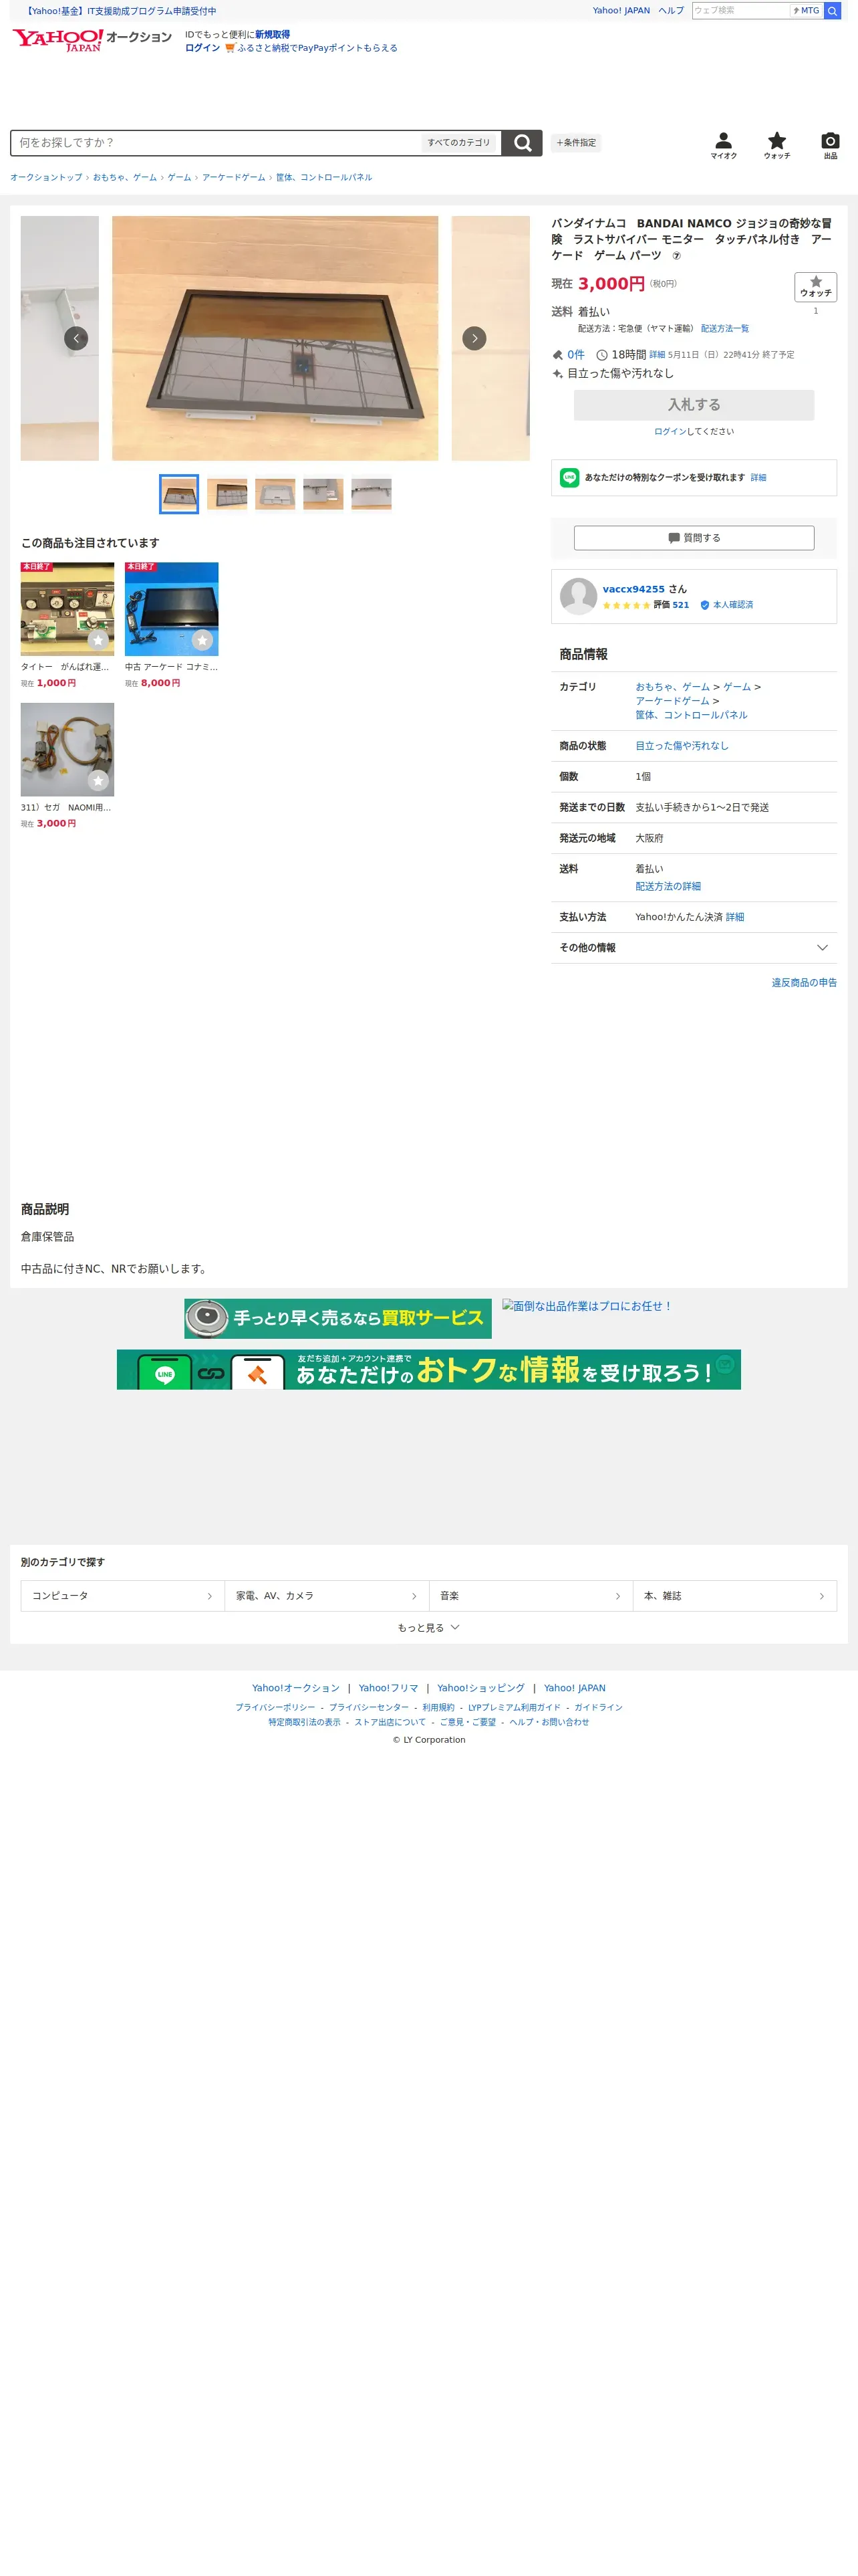Open the +条件指定 filter button
The width and height of the screenshot is (858, 2576).
[575, 143]
